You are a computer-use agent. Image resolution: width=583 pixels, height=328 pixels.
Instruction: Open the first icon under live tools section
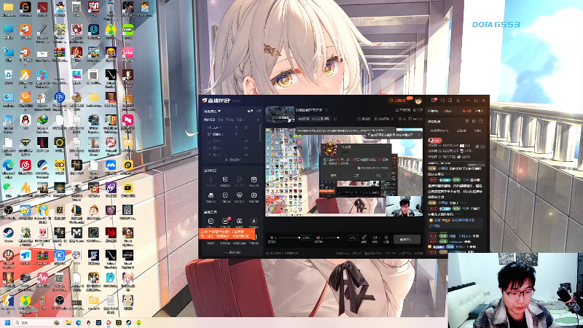click(211, 223)
